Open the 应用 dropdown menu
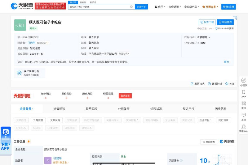This screenshot has width=248, height=165. (x=160, y=7)
